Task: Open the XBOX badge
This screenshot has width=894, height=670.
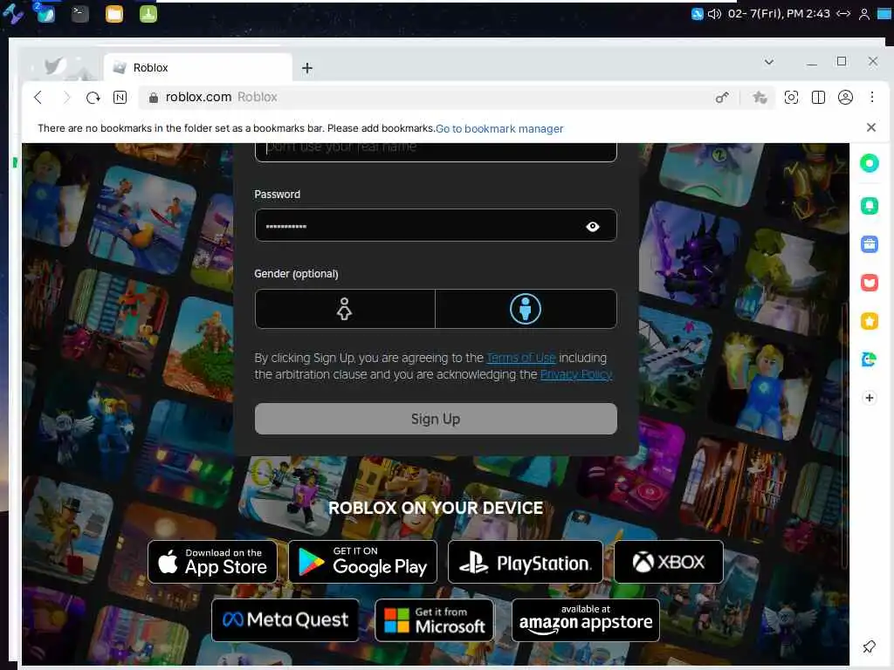Action: 668,562
